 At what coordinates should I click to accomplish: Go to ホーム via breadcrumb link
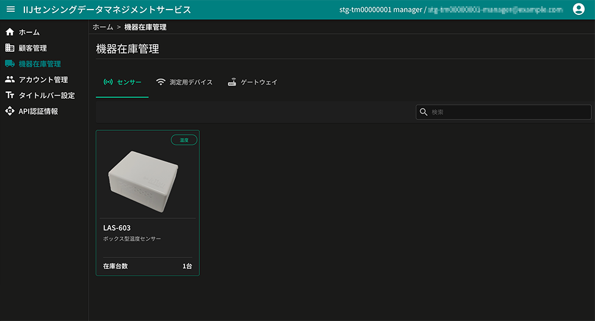(x=103, y=27)
